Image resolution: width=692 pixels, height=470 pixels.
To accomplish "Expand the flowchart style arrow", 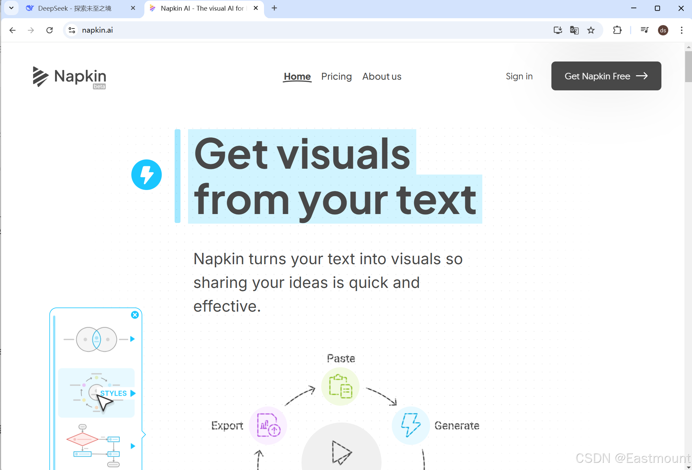I will (x=133, y=446).
